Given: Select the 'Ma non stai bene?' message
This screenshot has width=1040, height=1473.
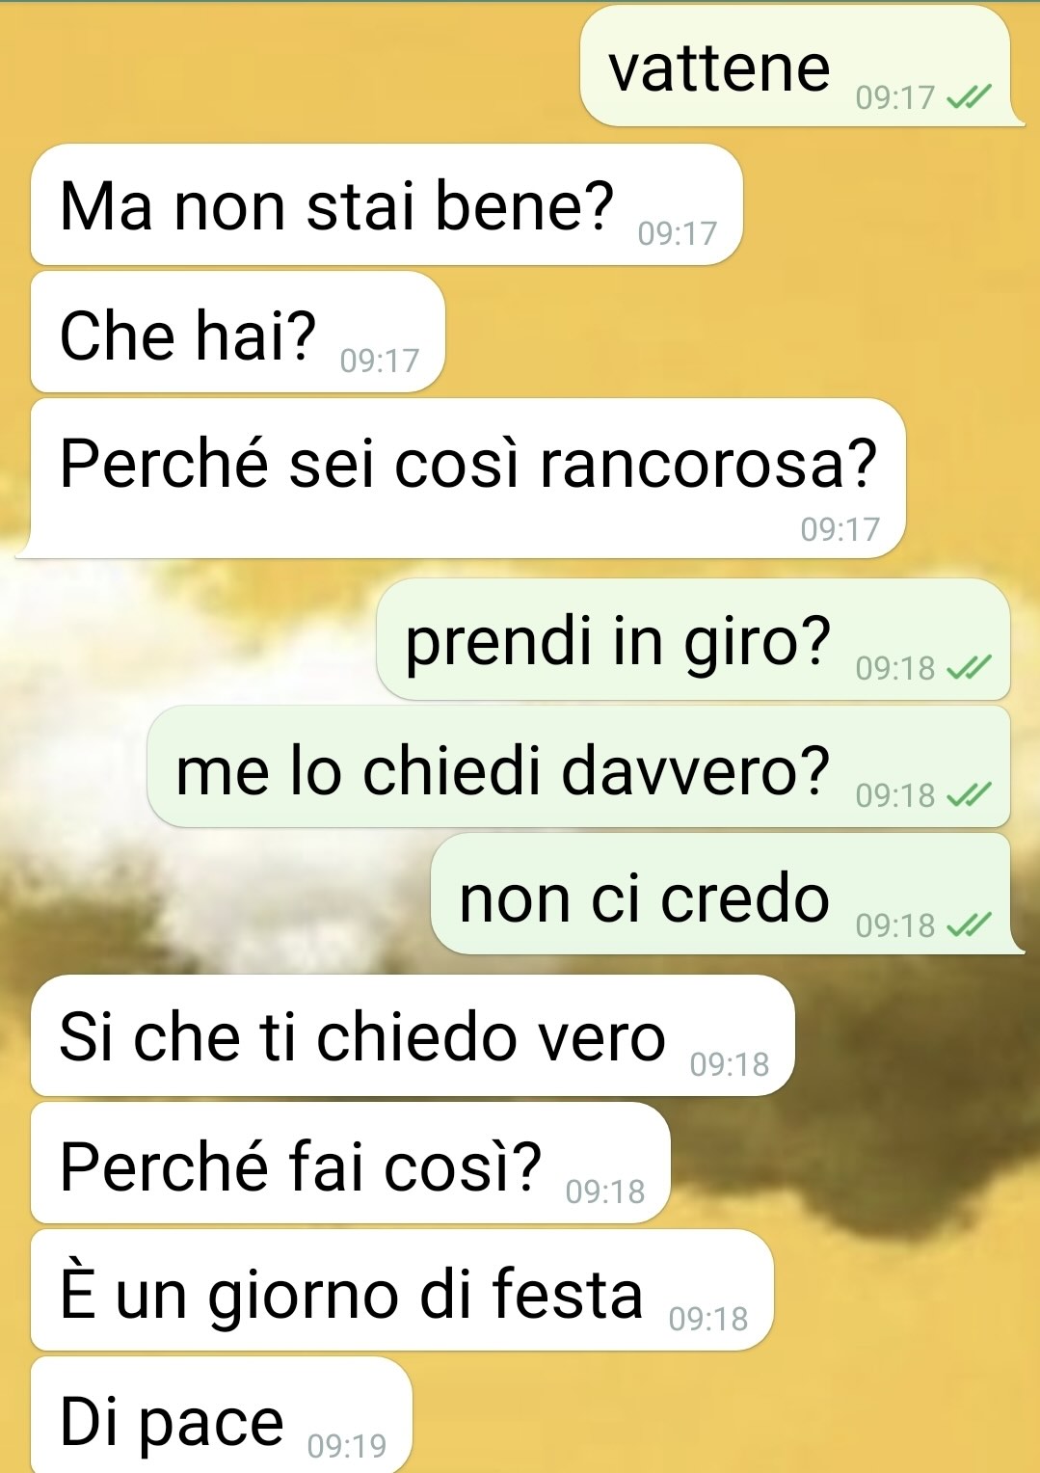Looking at the screenshot, I should pos(387,204).
